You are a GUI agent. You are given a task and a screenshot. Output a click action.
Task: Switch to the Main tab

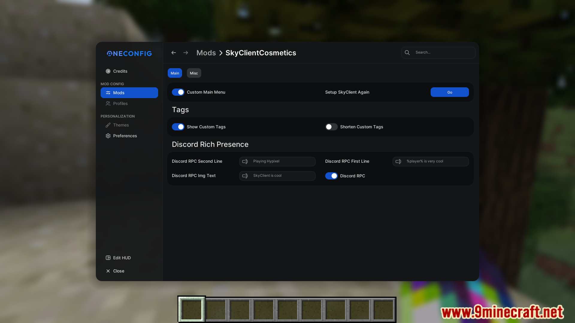pos(175,73)
